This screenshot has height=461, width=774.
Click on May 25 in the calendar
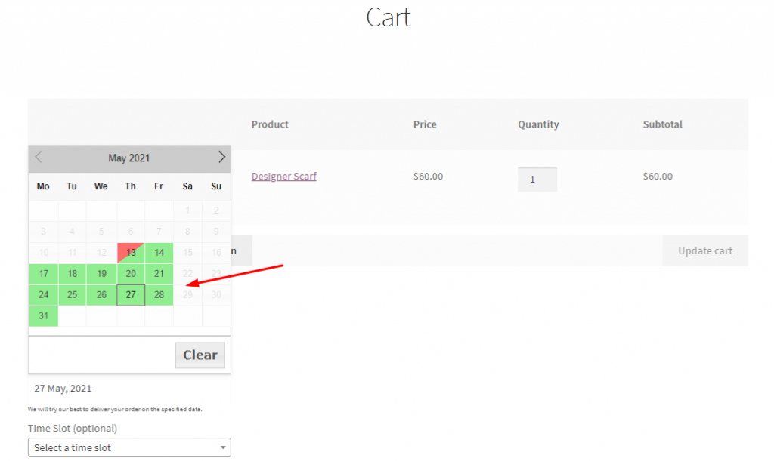pyautogui.click(x=72, y=295)
